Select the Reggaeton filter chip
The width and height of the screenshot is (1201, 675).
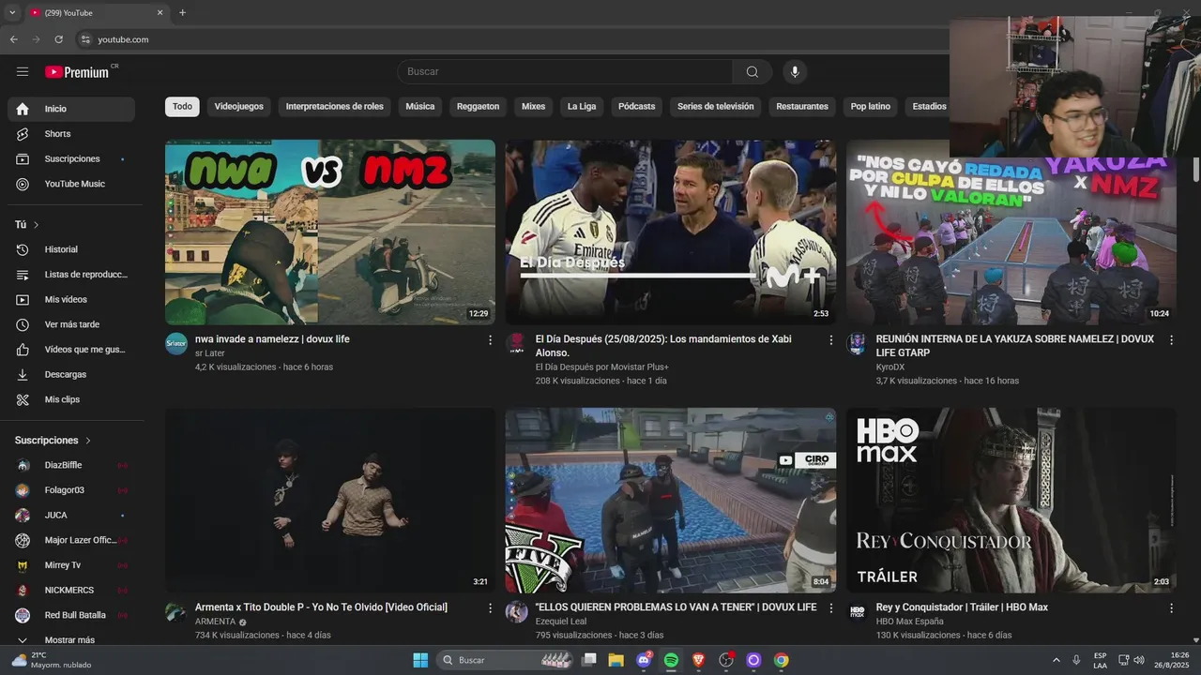click(479, 107)
